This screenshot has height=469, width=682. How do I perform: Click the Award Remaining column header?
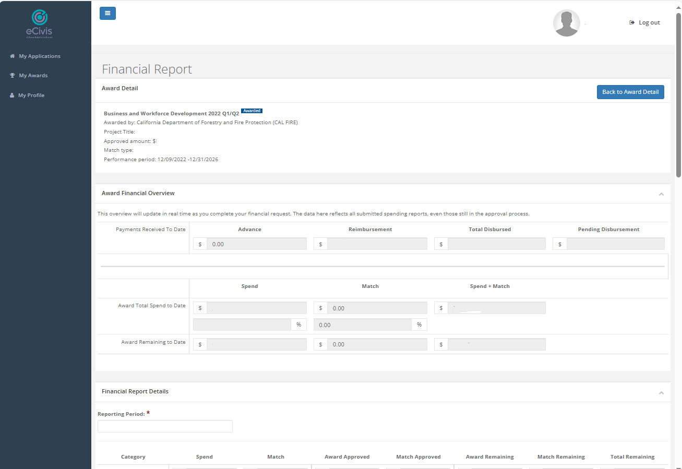tap(490, 457)
